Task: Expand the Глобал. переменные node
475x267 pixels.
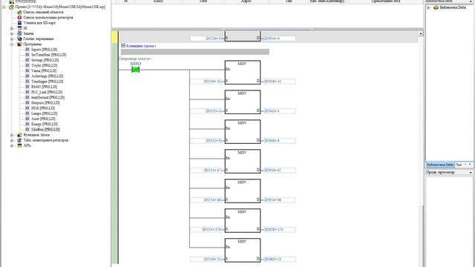Action: (x=12, y=39)
